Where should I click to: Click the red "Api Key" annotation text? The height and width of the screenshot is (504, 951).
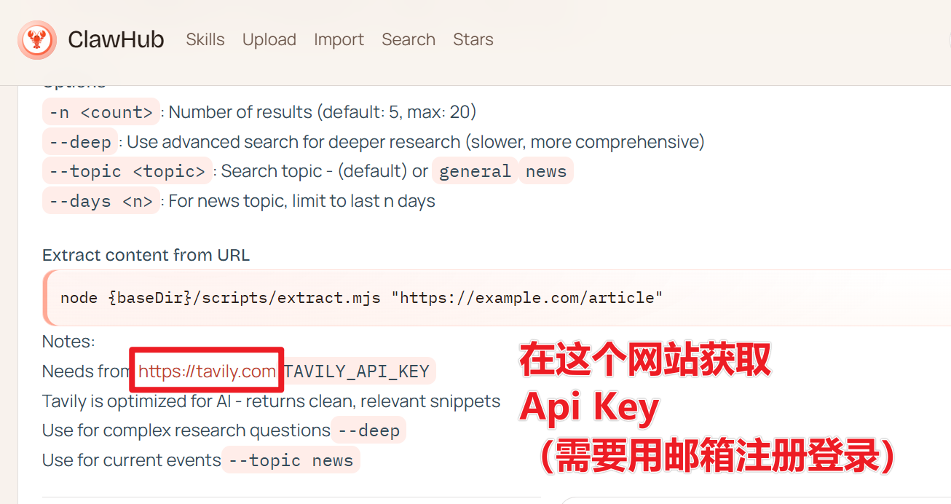[x=589, y=409]
